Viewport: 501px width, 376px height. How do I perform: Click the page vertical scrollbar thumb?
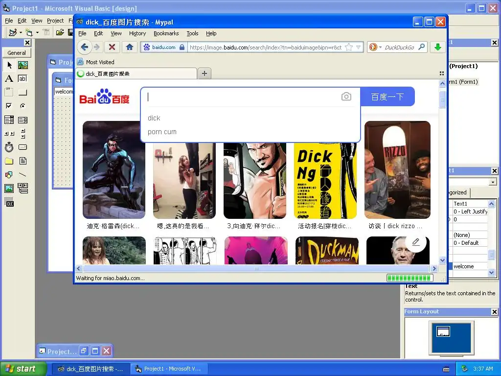442,99
